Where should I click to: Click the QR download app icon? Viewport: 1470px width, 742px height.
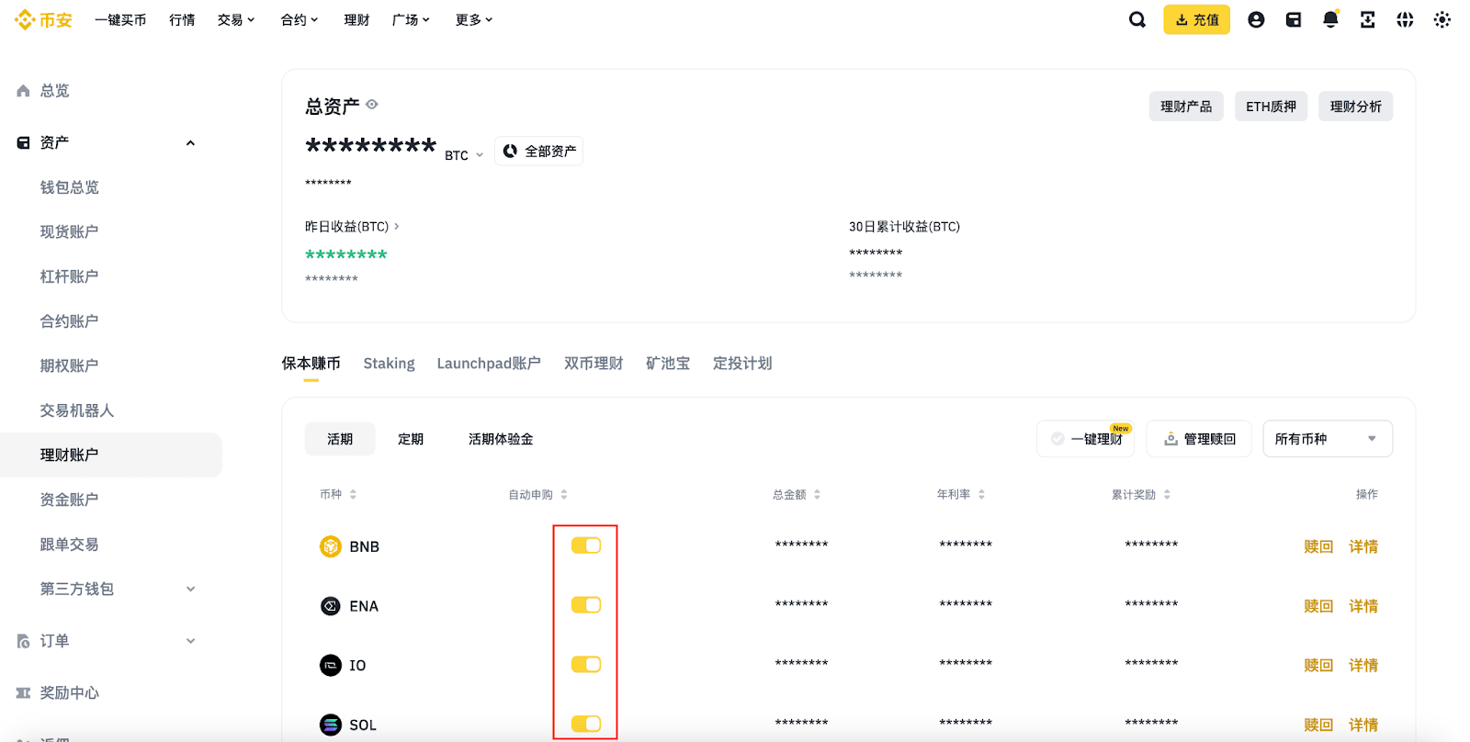(x=1368, y=19)
